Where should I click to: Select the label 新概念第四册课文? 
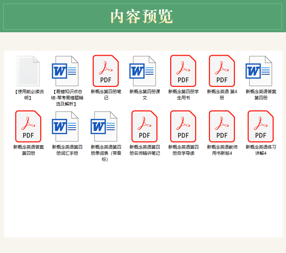click(x=145, y=95)
